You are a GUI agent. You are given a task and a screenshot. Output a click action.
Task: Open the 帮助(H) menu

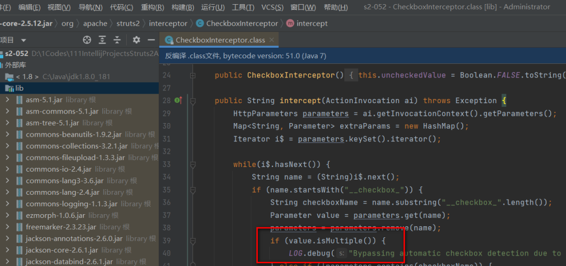(336, 7)
